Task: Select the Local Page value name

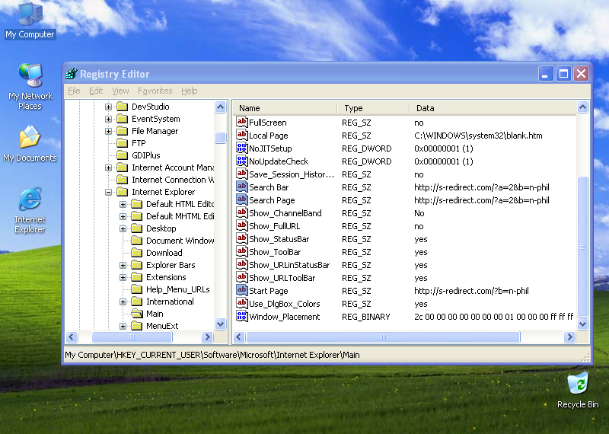Action: click(x=269, y=136)
